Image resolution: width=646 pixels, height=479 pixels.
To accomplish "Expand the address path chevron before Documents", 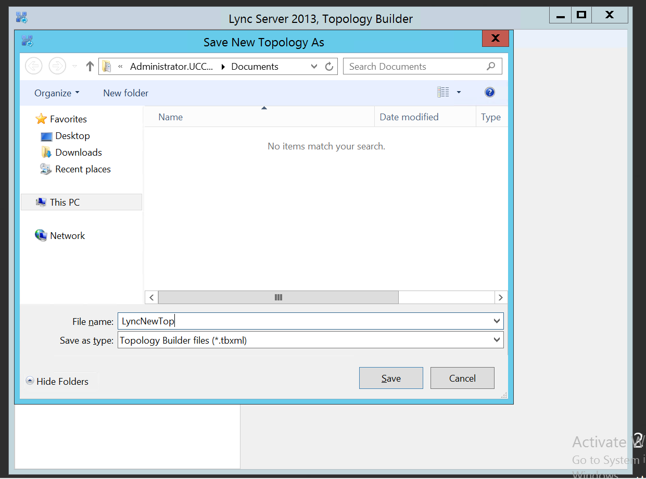I will 223,67.
